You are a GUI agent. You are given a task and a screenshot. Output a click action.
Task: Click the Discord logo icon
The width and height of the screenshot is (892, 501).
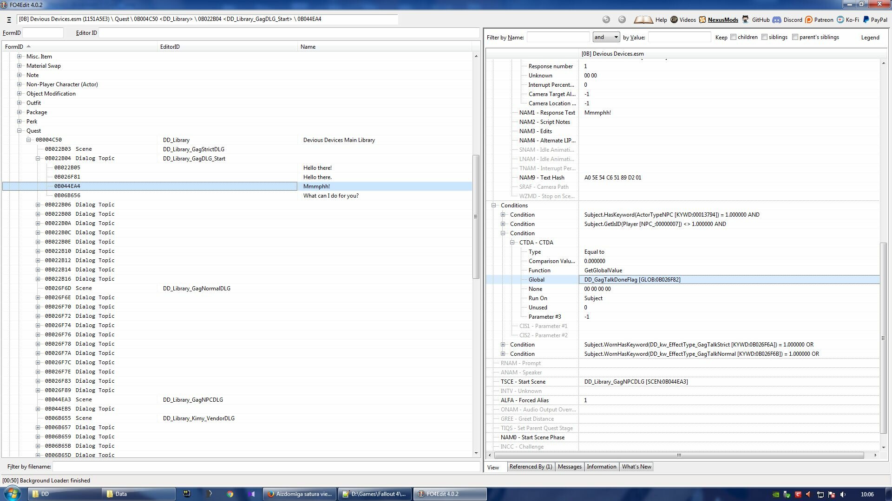(777, 19)
